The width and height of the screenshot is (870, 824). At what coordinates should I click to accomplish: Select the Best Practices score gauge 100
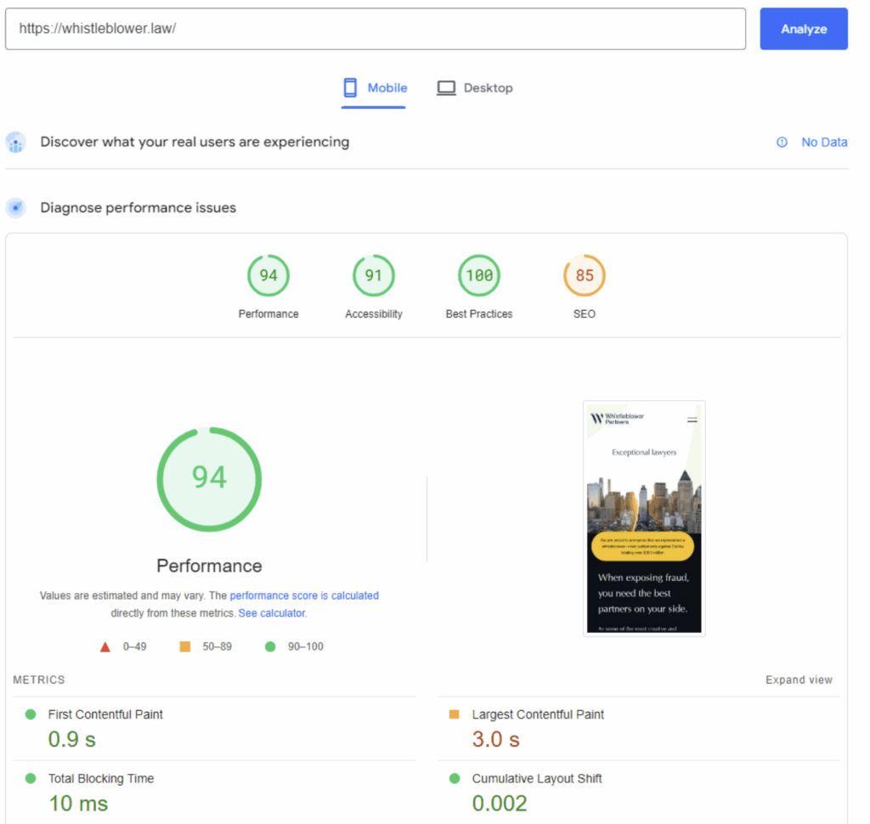coord(479,276)
